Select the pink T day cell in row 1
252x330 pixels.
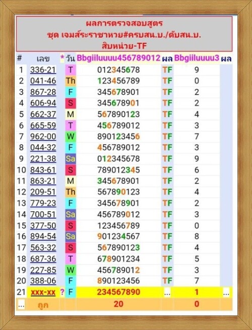tap(71, 70)
